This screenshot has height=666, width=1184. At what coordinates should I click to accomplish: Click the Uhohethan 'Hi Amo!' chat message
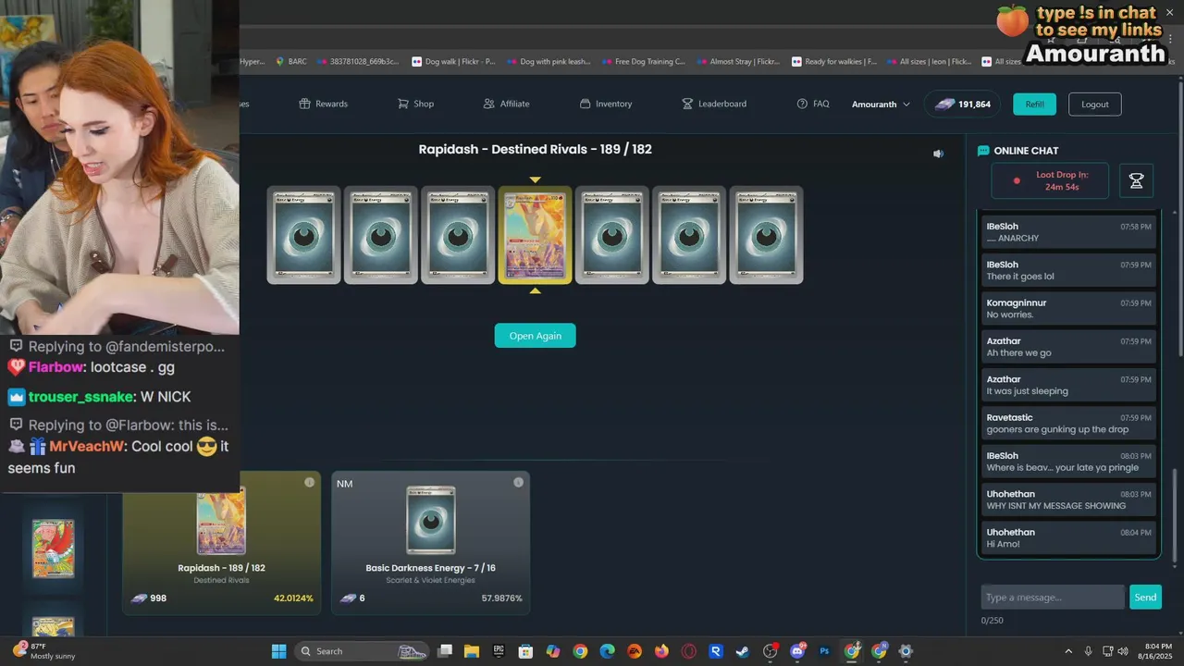[x=1068, y=537]
